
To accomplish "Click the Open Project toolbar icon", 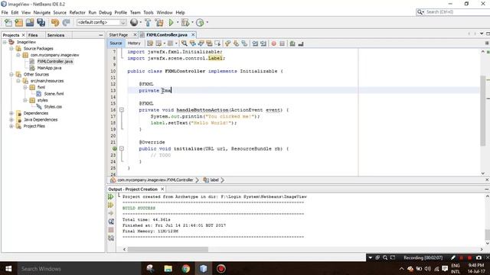I will (30, 22).
